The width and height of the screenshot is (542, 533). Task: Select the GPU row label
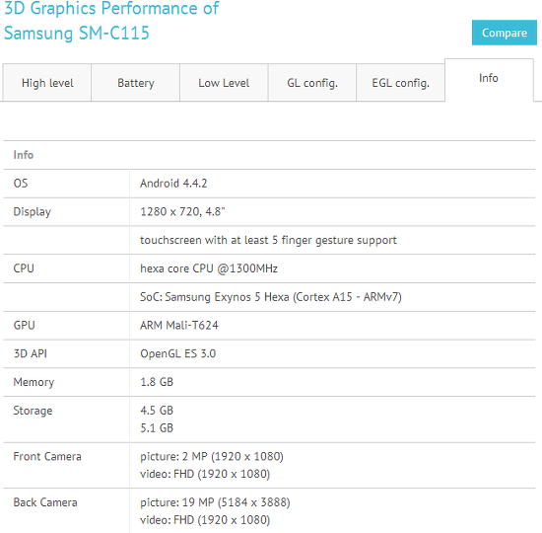24,325
